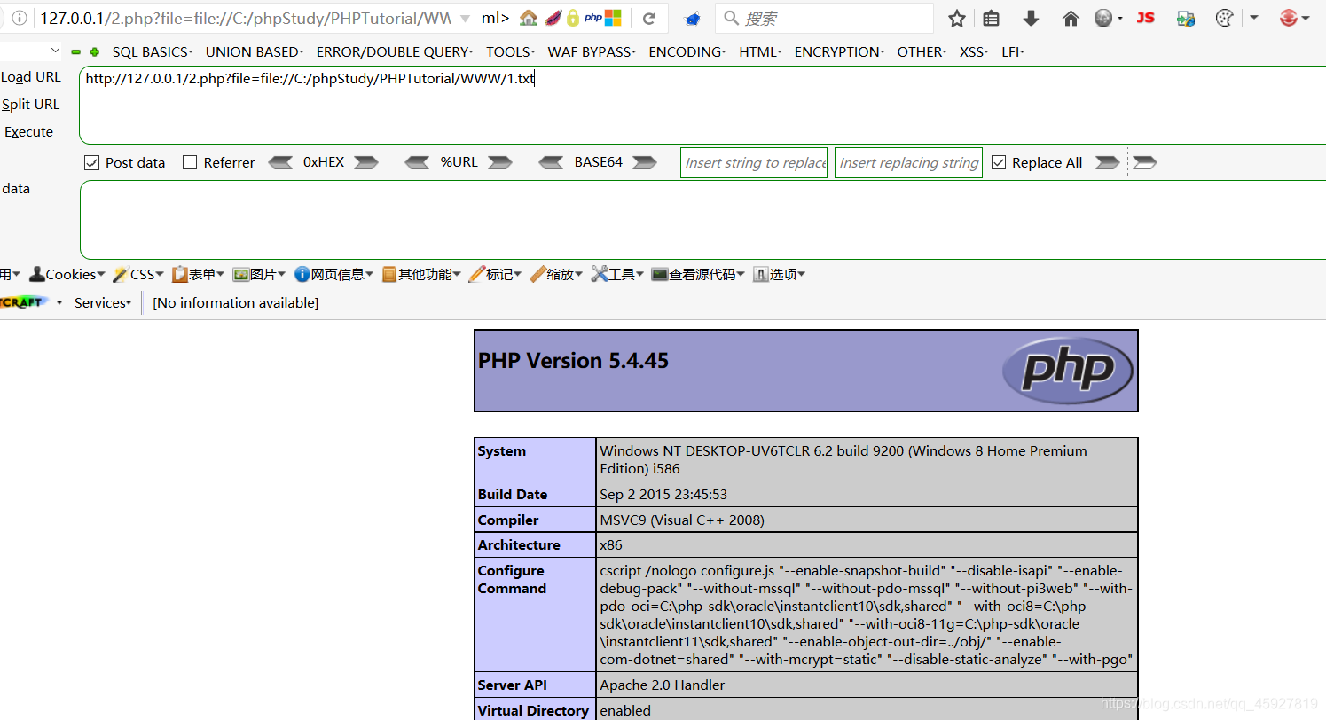Click the Netcraft toolbar logo
Viewport: 1326px width, 720px height.
point(24,302)
